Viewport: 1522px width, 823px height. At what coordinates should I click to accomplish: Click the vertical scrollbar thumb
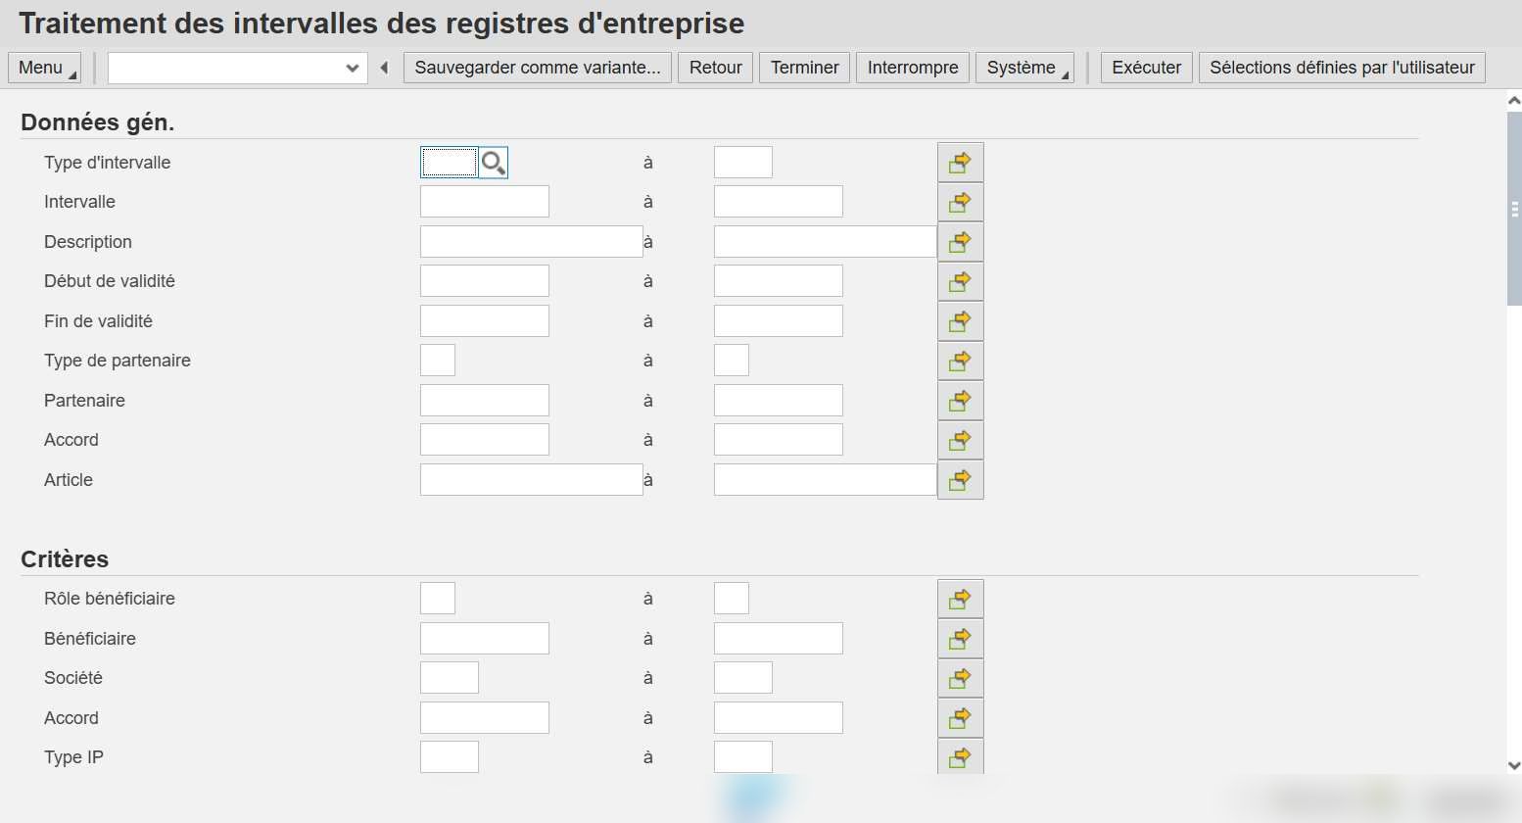point(1514,208)
